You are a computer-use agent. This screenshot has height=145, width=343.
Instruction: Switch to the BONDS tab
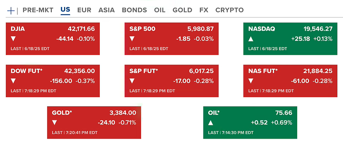(134, 10)
